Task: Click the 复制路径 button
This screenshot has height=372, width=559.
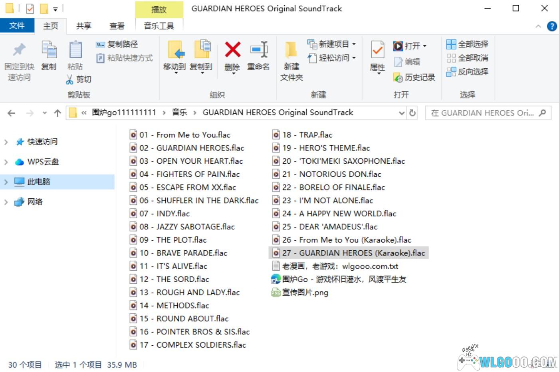Action: point(118,44)
